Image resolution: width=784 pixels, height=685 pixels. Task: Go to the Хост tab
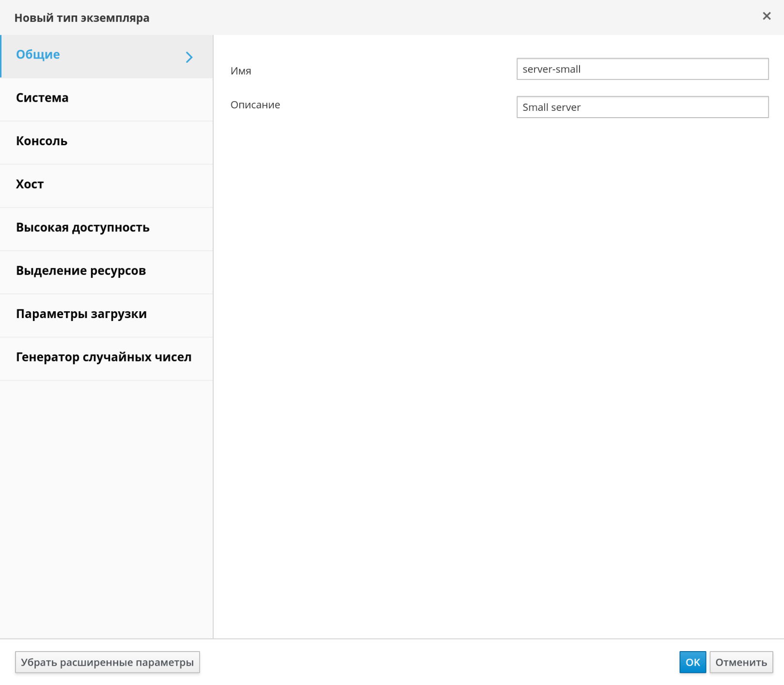(30, 184)
